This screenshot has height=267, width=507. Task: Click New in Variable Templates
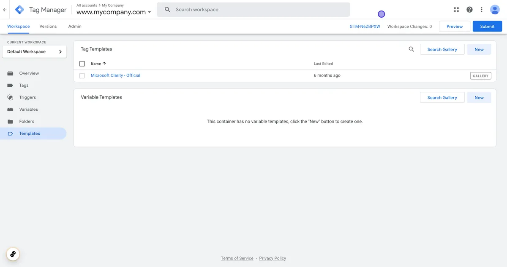click(x=479, y=97)
